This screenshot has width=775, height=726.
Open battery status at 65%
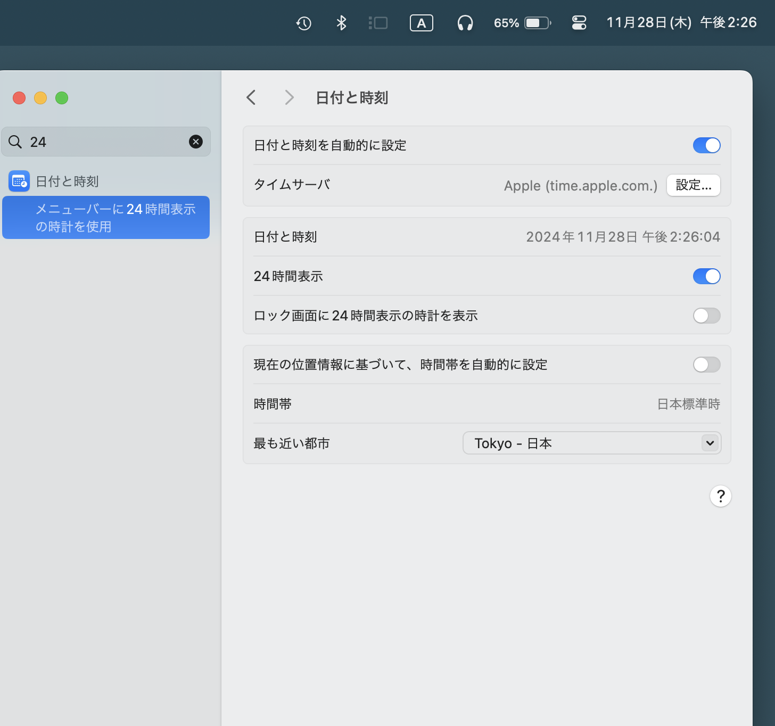(522, 23)
